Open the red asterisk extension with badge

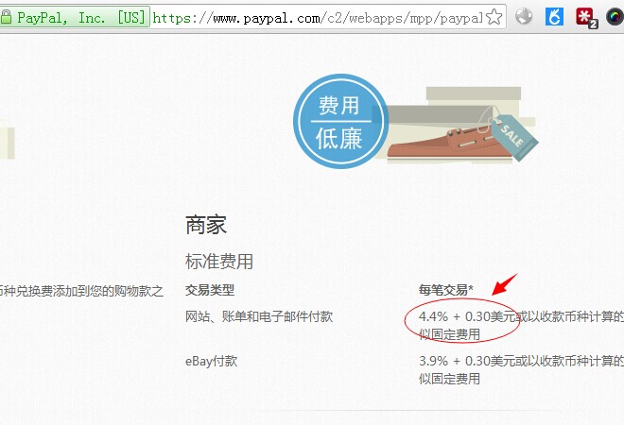tap(586, 18)
